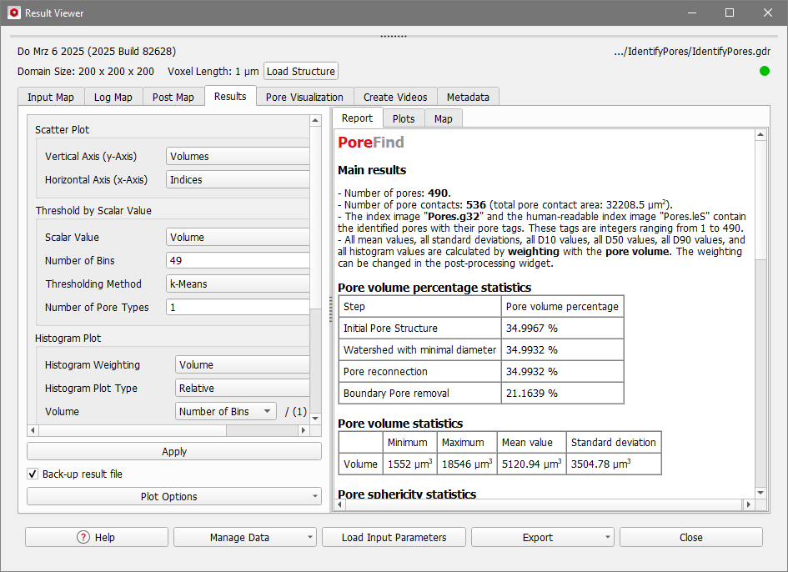Click the Load Structure button
Screen dimensions: 788x572
point(301,71)
